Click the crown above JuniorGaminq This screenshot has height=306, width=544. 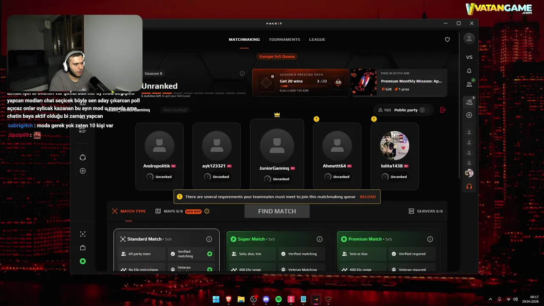277,115
